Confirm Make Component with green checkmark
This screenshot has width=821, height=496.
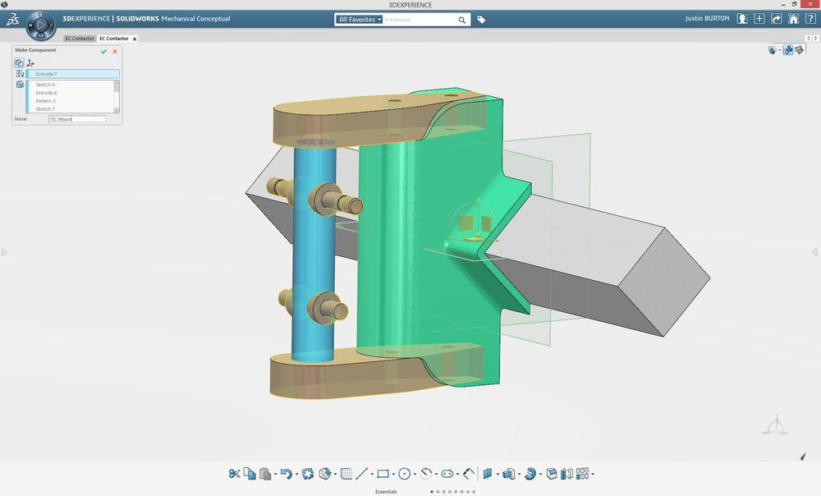click(x=103, y=51)
